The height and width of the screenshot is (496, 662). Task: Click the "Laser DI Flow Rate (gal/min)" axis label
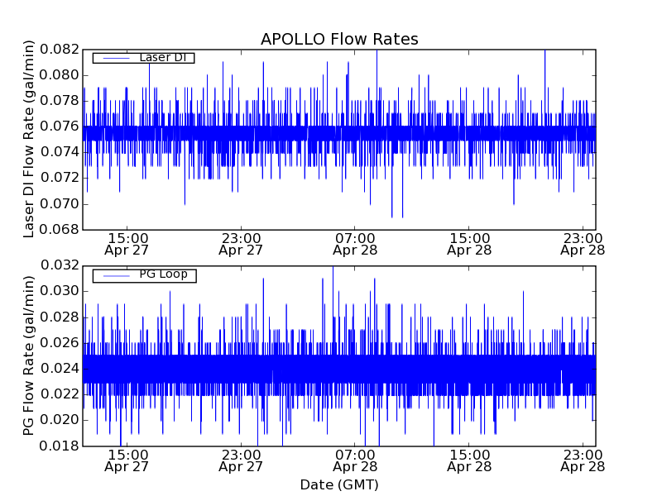(x=28, y=139)
